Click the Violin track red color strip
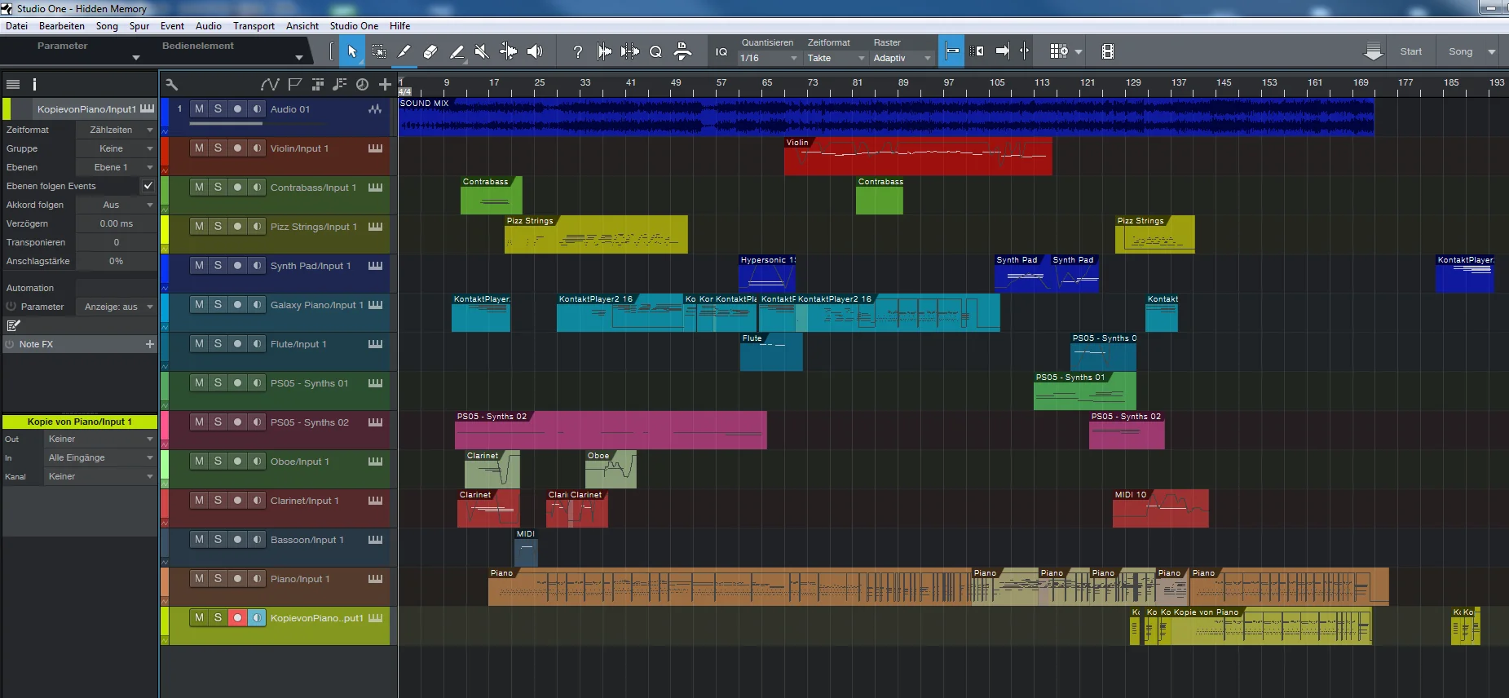Viewport: 1509px width, 698px height. pyautogui.click(x=165, y=152)
